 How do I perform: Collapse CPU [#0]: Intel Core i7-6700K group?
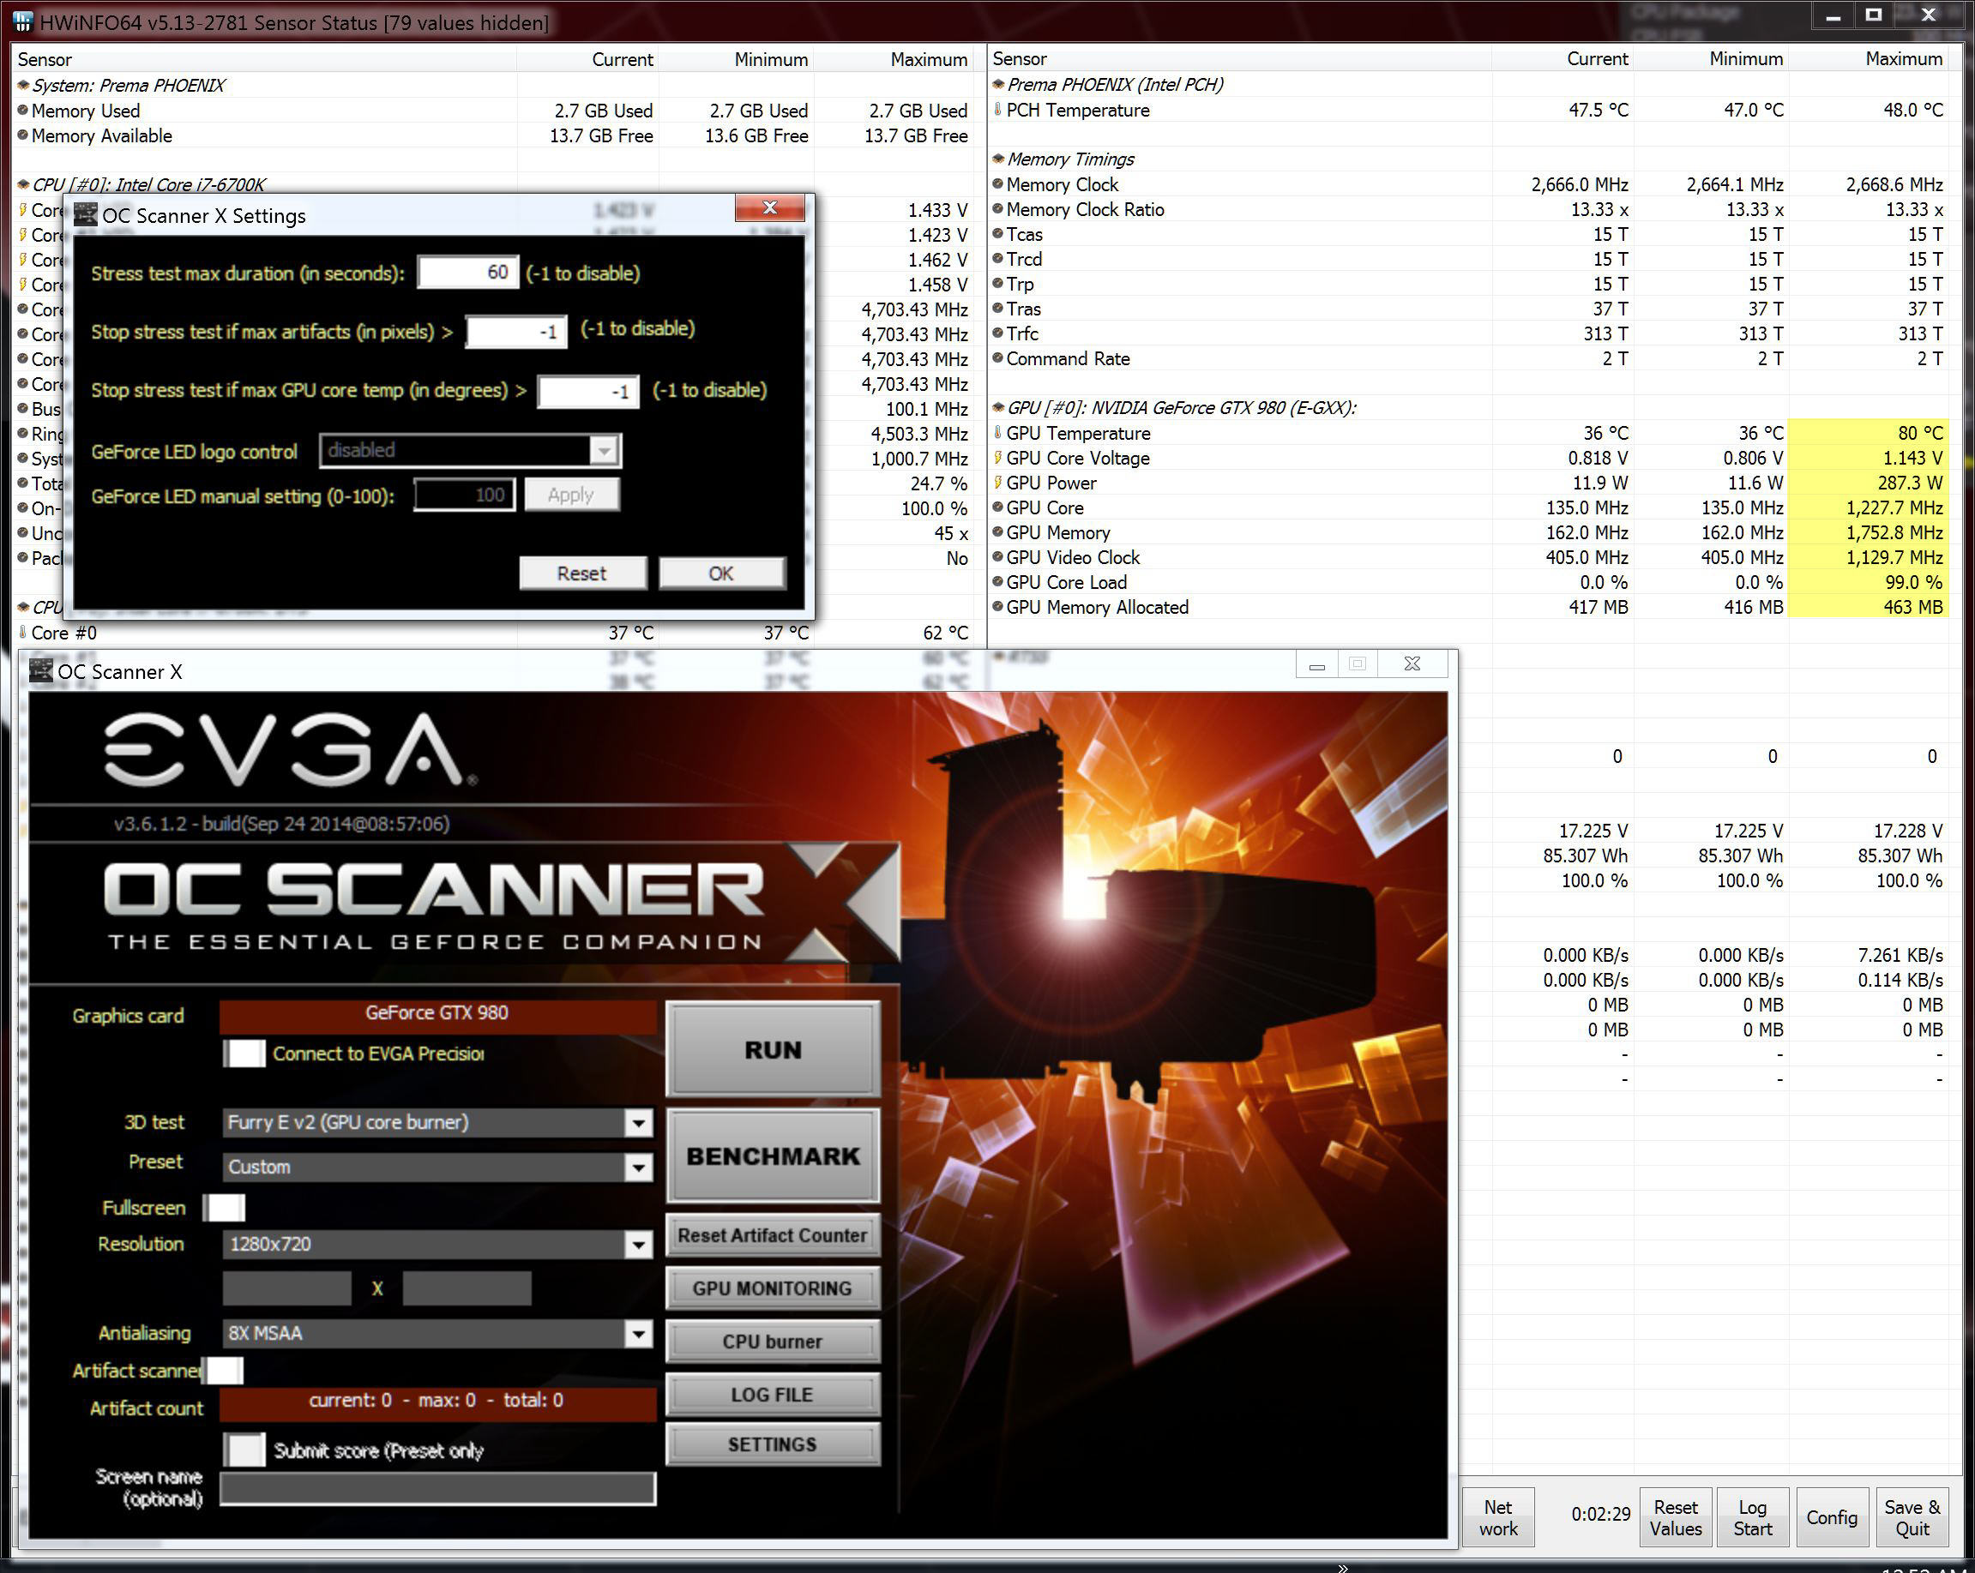coord(22,184)
